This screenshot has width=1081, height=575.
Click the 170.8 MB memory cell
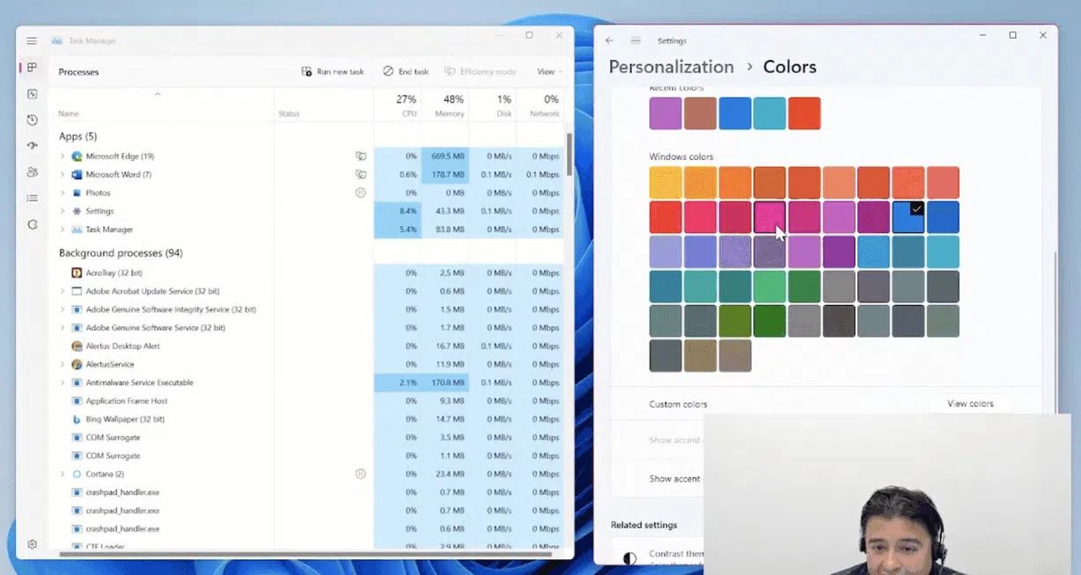click(x=445, y=382)
